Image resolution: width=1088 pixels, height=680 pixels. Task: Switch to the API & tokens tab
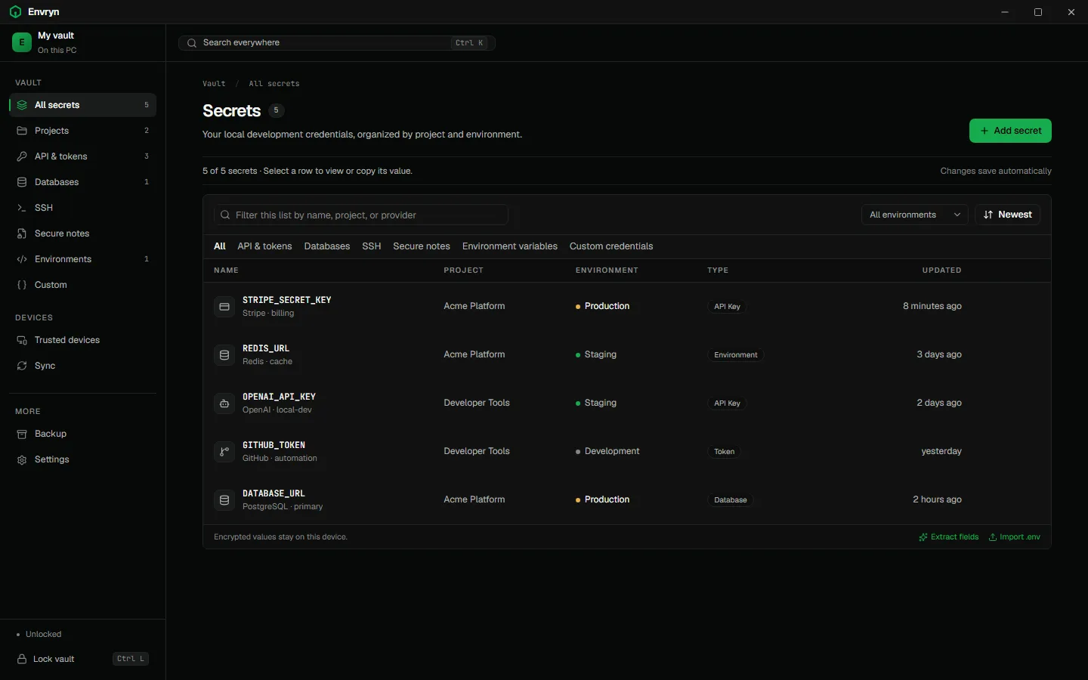(264, 246)
